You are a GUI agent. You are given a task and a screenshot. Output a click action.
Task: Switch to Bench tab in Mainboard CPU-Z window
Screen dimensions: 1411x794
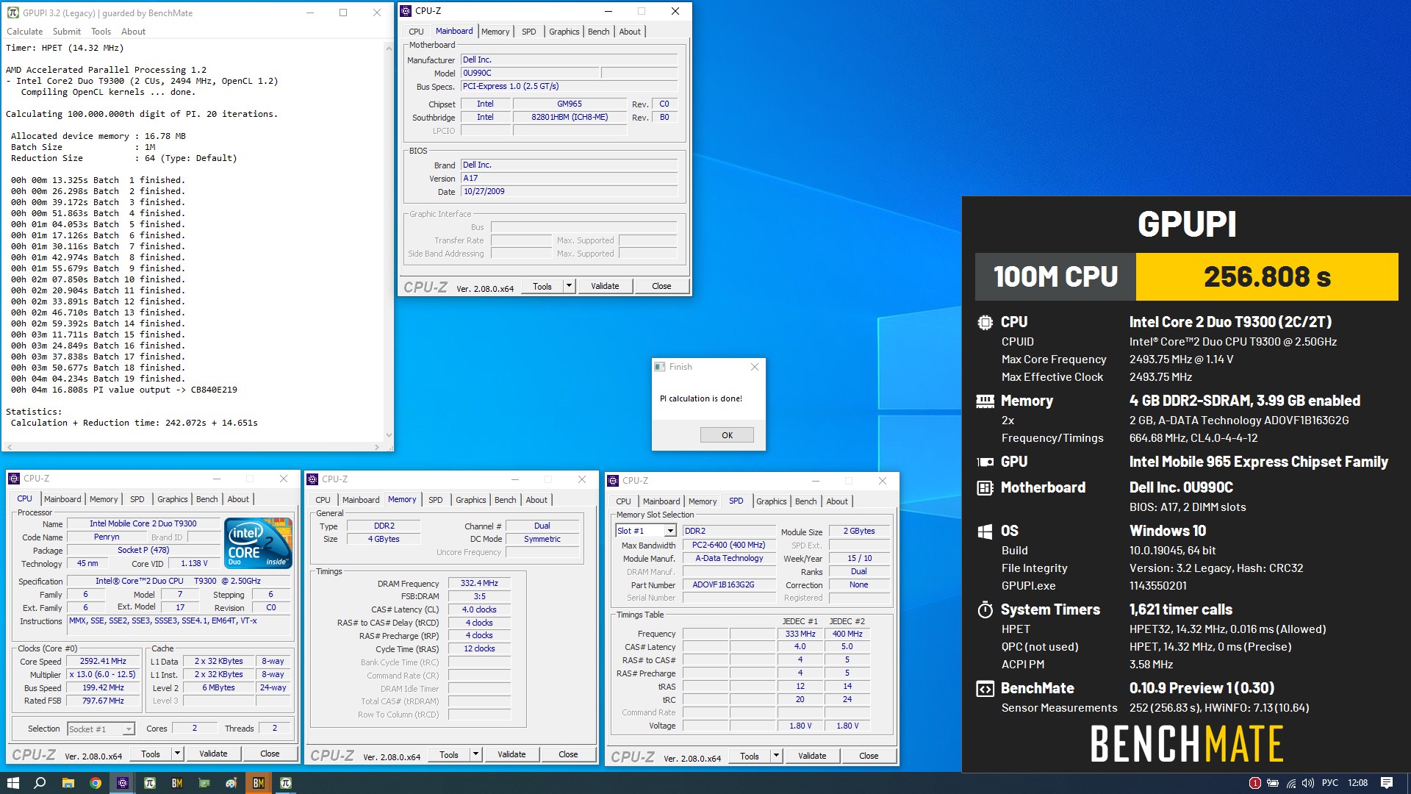599,32
